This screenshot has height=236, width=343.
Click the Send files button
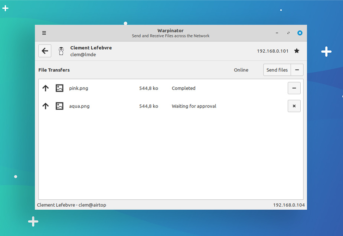(x=277, y=70)
